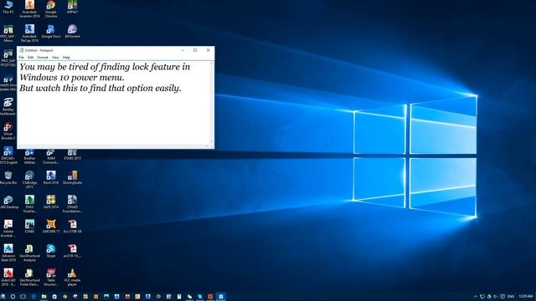Select the GeoStructural Analysis desktop icon
This screenshot has height=301, width=536.
tap(29, 253)
